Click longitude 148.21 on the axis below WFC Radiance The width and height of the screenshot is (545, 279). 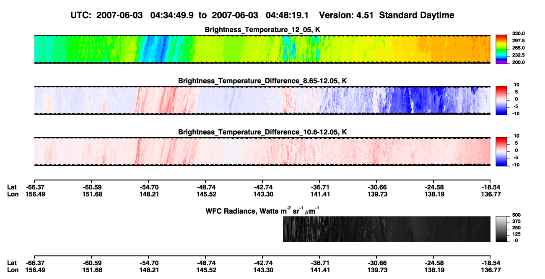point(148,270)
